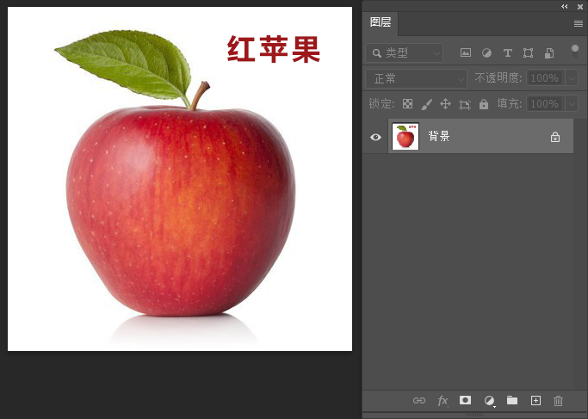Create a new group folder

(x=512, y=400)
